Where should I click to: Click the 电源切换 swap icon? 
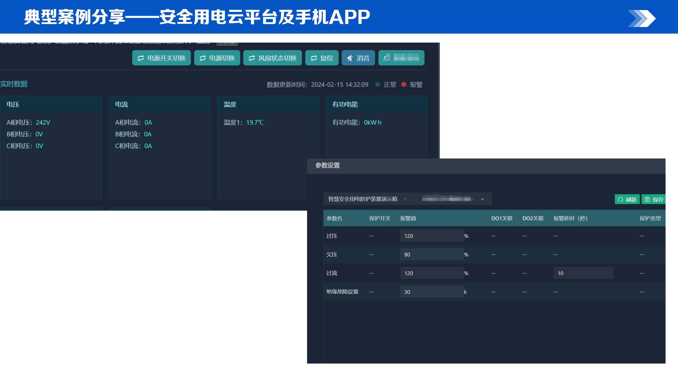pyautogui.click(x=203, y=58)
